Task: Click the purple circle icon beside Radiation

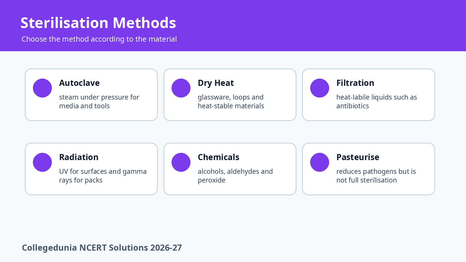Action: [42, 162]
